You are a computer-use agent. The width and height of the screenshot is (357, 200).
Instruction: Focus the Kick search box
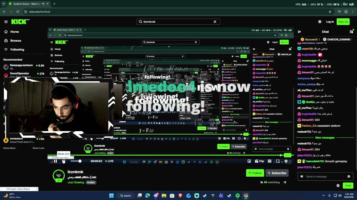click(178, 22)
